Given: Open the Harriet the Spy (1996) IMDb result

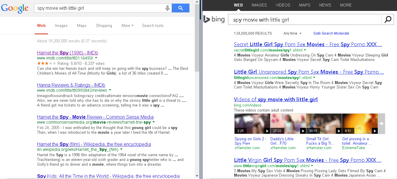Looking at the screenshot, I should 67,53.
